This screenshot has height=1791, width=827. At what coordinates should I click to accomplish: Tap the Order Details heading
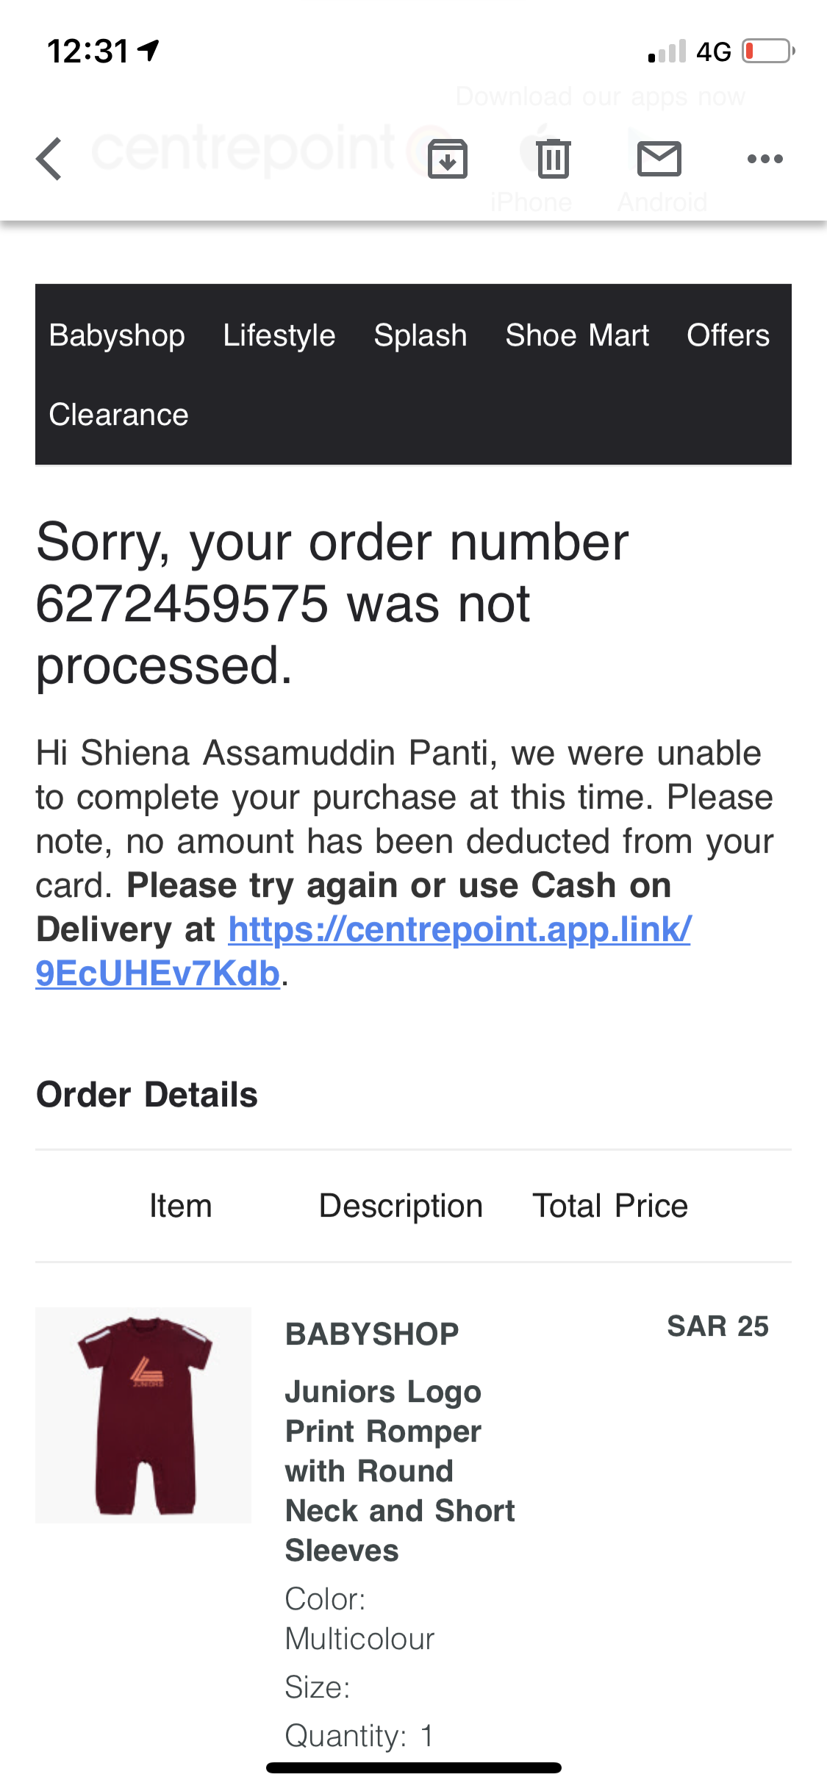pyautogui.click(x=147, y=1095)
